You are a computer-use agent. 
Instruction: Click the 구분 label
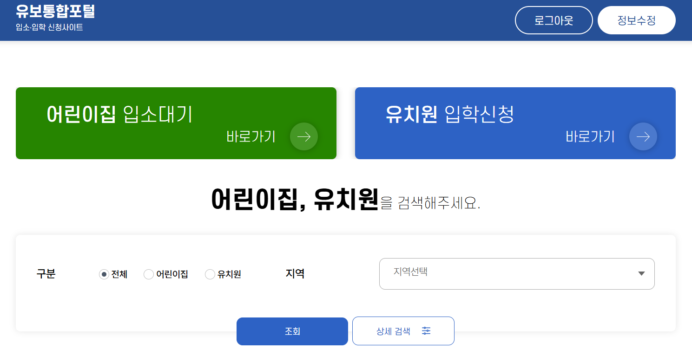tap(46, 274)
